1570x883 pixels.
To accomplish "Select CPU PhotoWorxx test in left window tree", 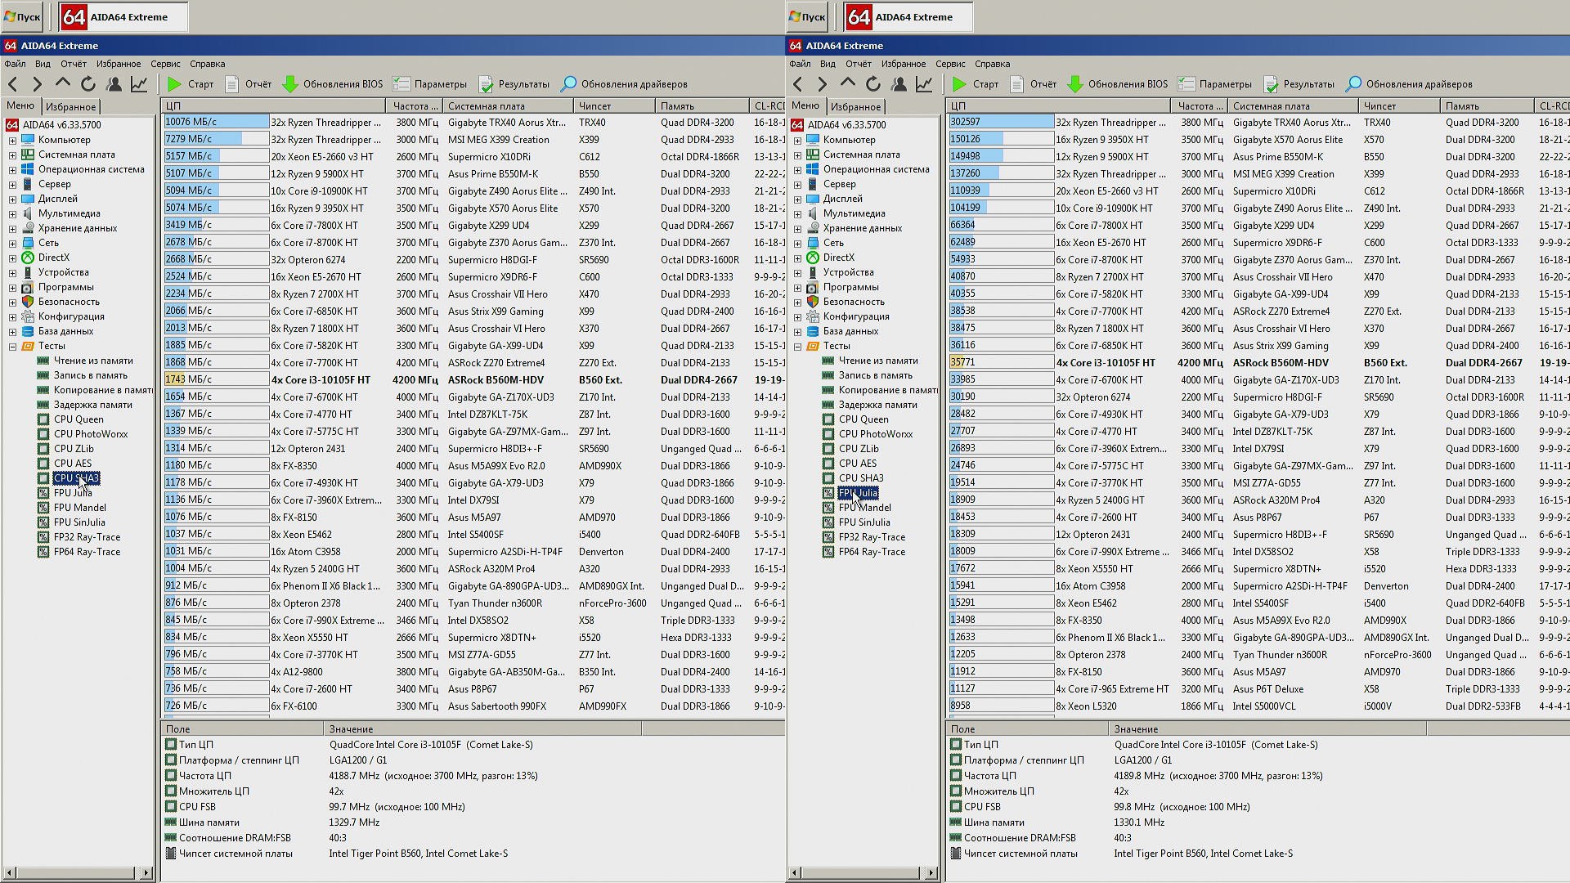I will pos(90,434).
